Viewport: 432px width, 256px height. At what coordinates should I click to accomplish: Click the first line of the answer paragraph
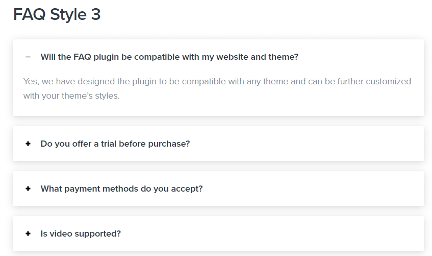[217, 81]
